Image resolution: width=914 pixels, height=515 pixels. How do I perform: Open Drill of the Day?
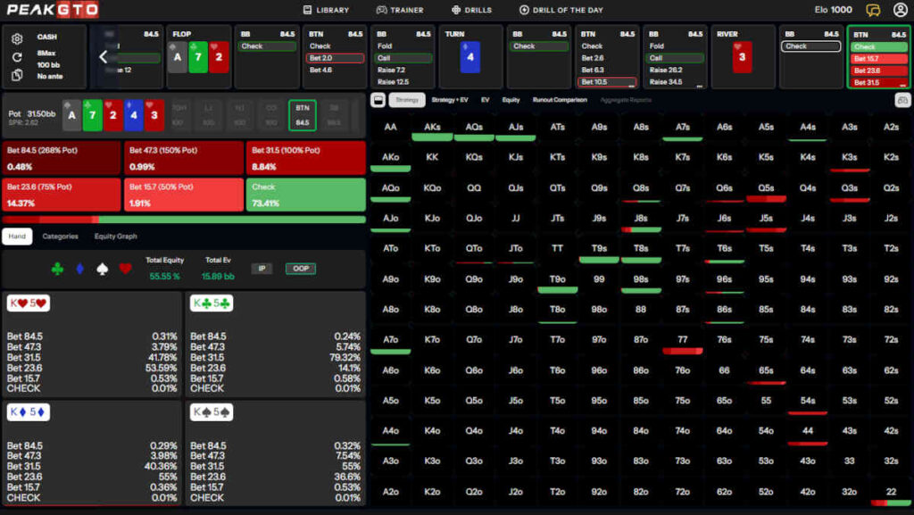[x=561, y=10]
